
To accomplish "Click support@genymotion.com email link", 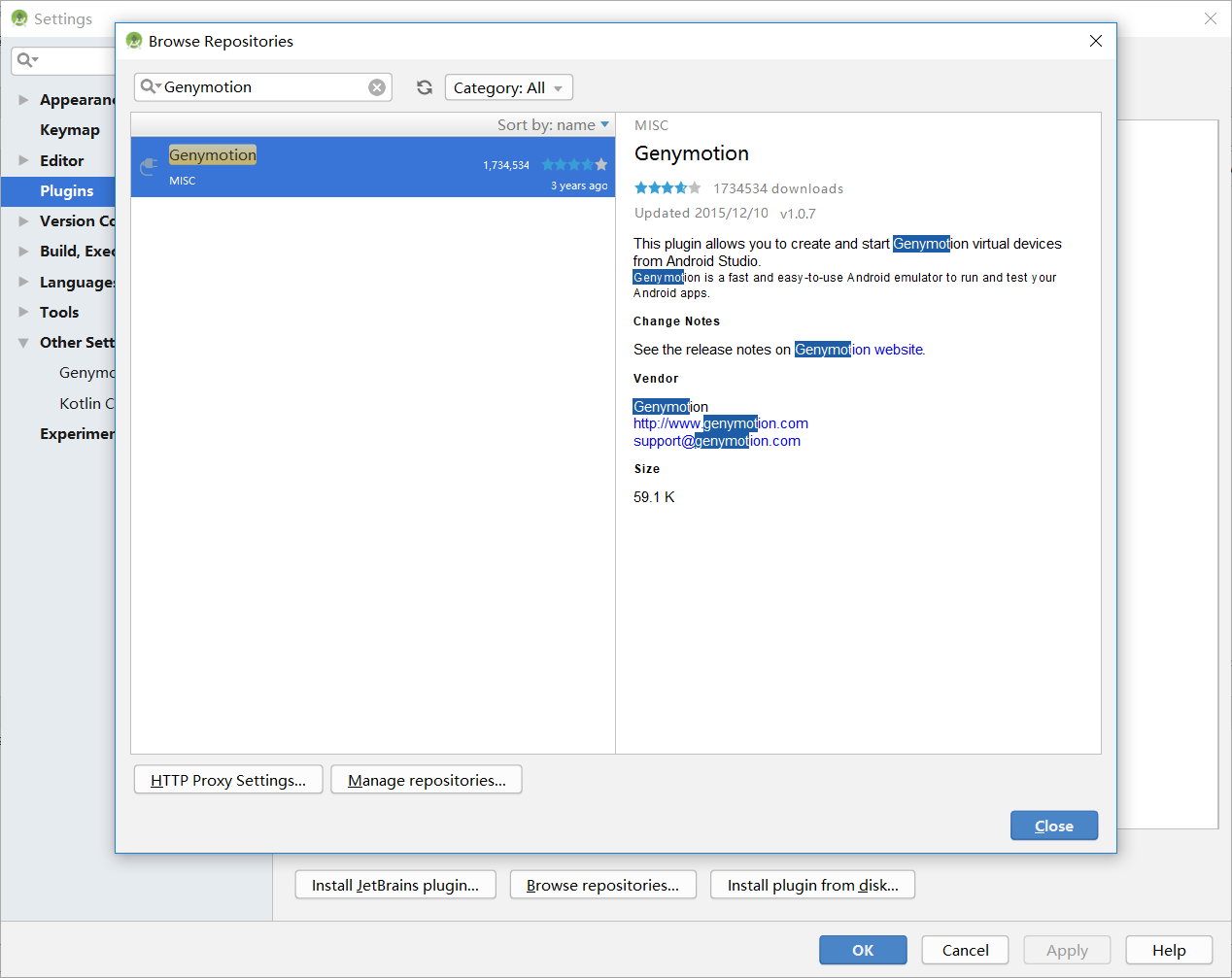I will click(x=717, y=441).
